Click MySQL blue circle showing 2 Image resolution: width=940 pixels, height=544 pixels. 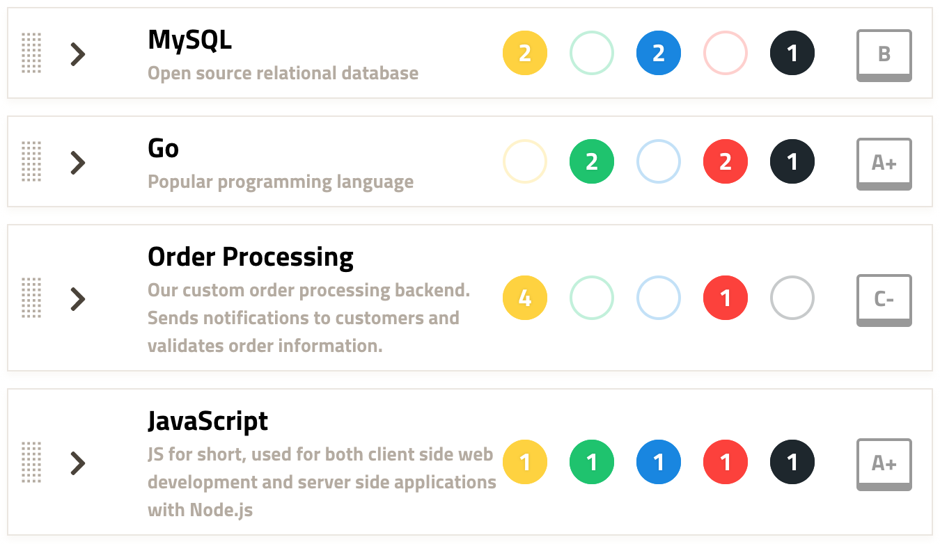click(x=659, y=53)
